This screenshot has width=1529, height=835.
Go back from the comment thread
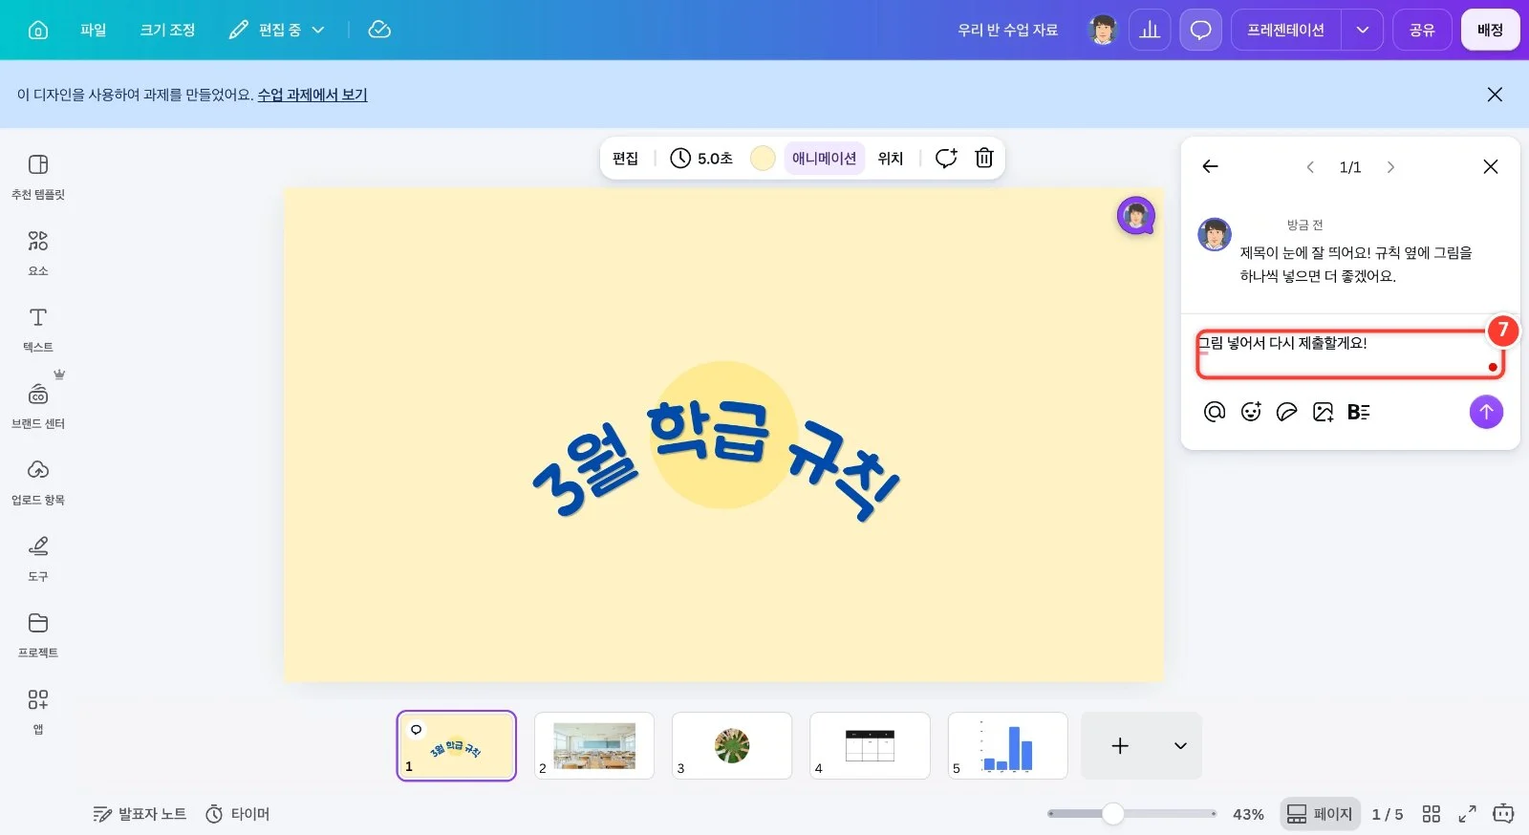1210,166
